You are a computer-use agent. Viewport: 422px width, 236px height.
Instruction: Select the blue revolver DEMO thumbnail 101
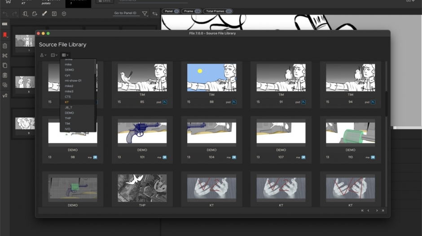pyautogui.click(x=142, y=133)
